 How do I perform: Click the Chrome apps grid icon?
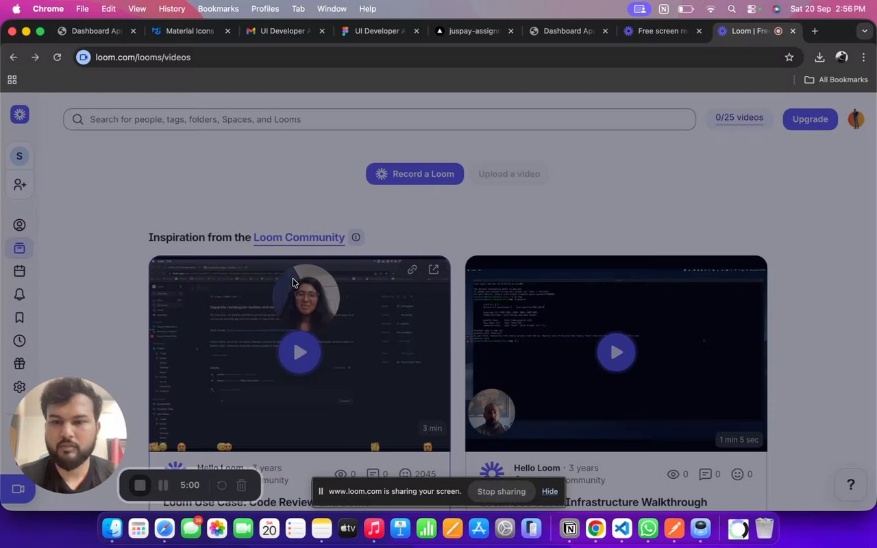pos(12,80)
